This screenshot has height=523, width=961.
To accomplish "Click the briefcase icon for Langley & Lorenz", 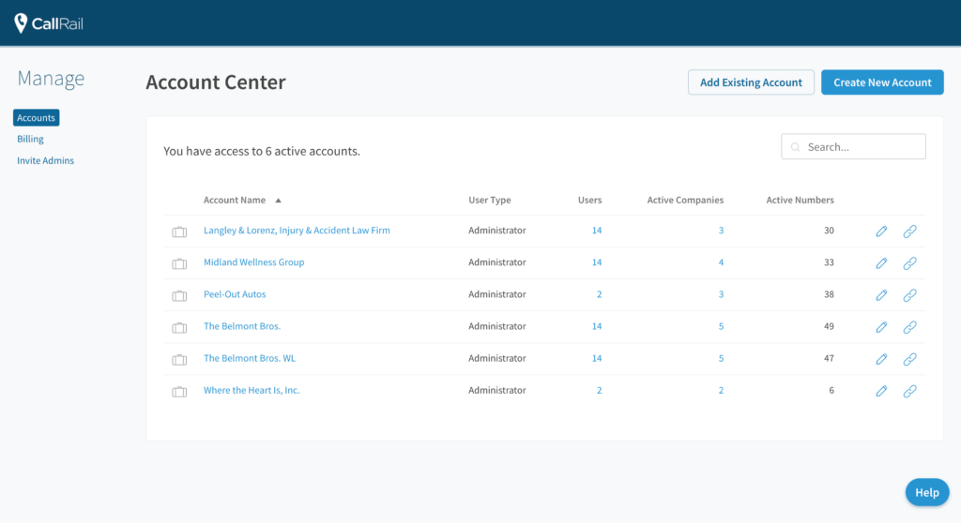I will click(179, 232).
